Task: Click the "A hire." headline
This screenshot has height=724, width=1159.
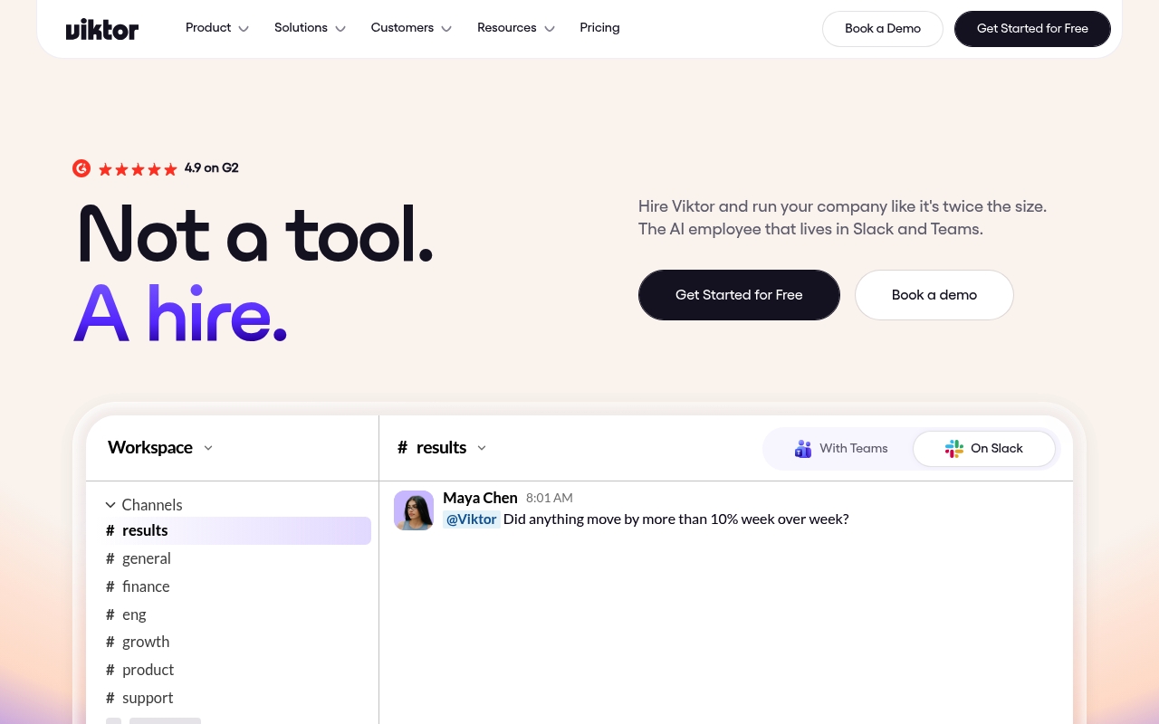Action: tap(180, 313)
